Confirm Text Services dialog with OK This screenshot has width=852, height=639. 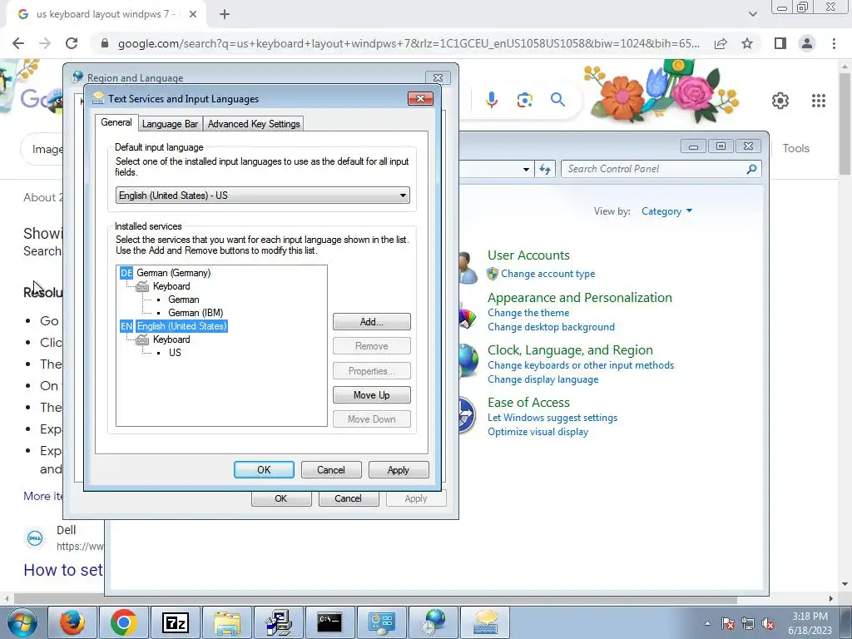point(264,470)
